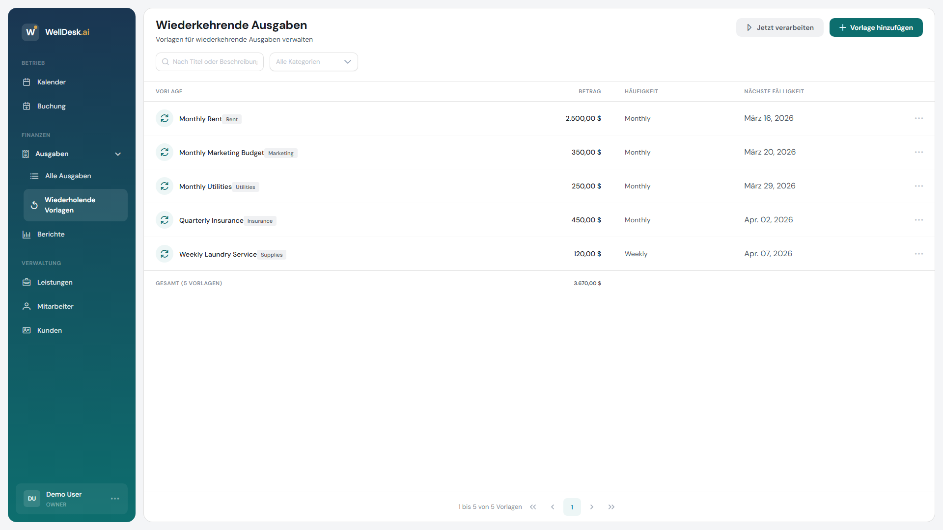Open Demo User options ellipsis
This screenshot has height=530, width=943.
coord(115,499)
